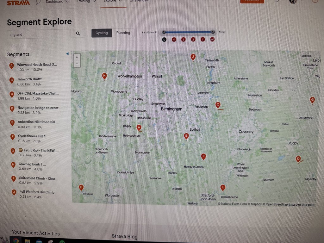Click the uncategorized U climb icon
Image resolution: width=324 pixels, height=243 pixels.
point(164,40)
